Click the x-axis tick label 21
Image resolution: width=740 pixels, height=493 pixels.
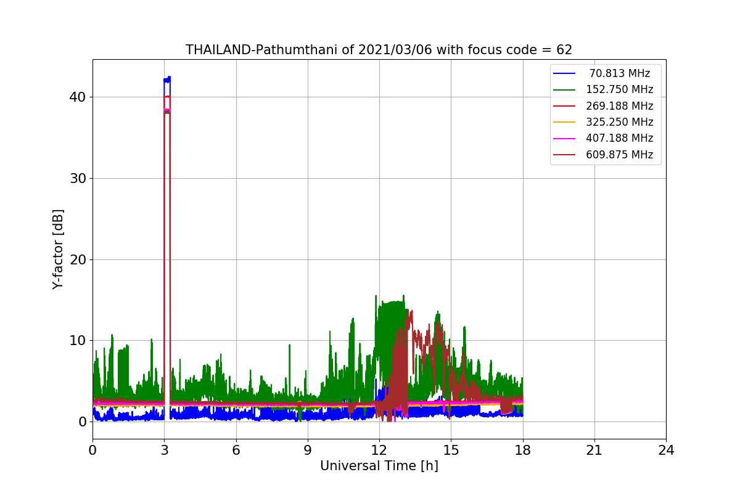coord(594,450)
